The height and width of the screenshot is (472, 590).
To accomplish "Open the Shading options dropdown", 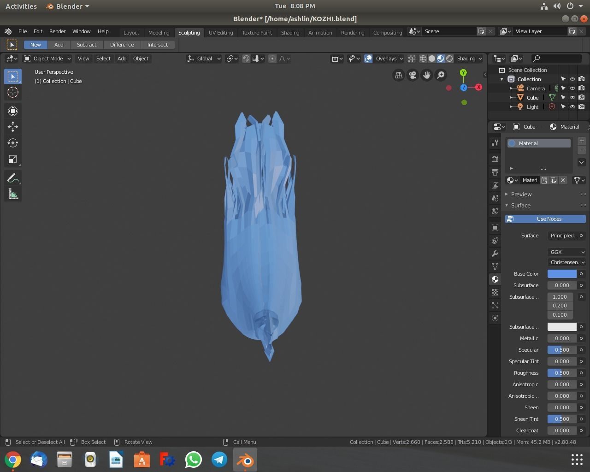I will coord(469,59).
